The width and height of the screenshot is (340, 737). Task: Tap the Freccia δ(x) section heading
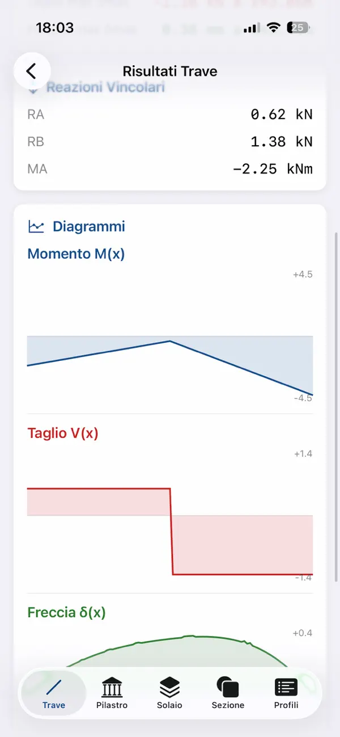pyautogui.click(x=66, y=612)
